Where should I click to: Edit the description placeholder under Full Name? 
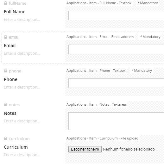[x=22, y=20]
